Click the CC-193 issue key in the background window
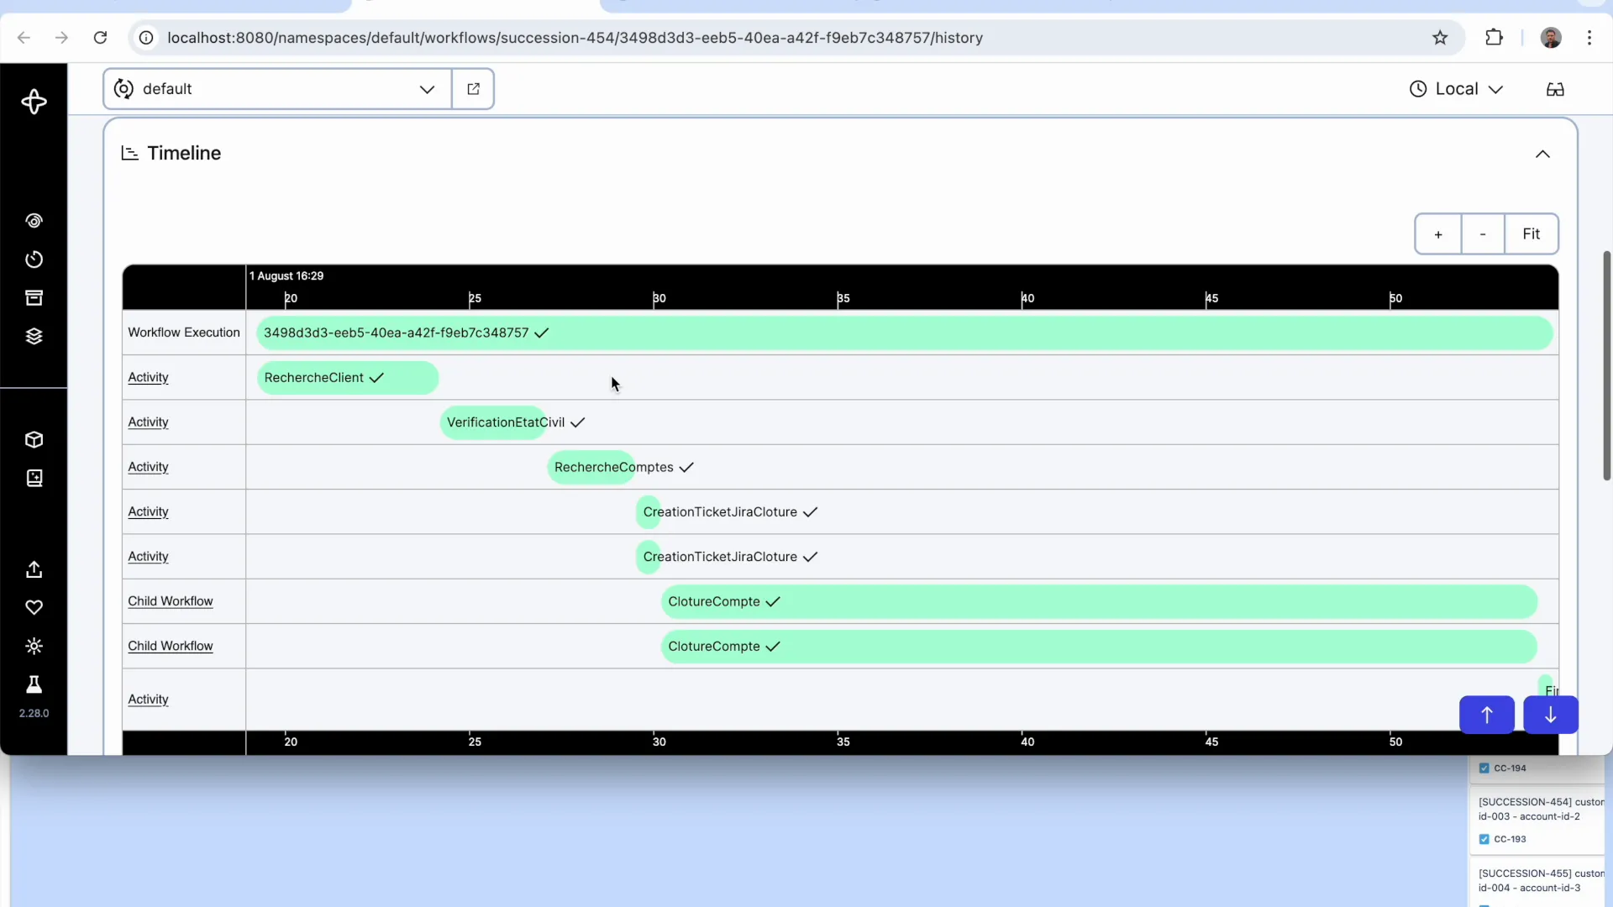The image size is (1613, 907). point(1510,839)
